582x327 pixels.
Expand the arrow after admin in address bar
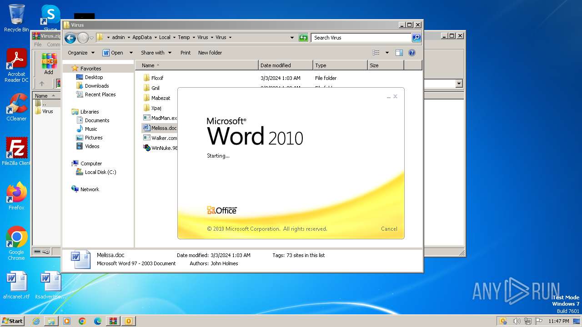coord(128,38)
